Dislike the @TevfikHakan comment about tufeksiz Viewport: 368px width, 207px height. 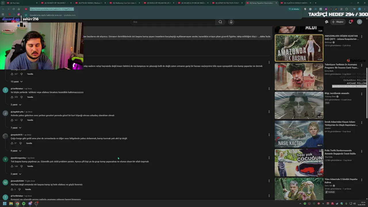pos(22,97)
